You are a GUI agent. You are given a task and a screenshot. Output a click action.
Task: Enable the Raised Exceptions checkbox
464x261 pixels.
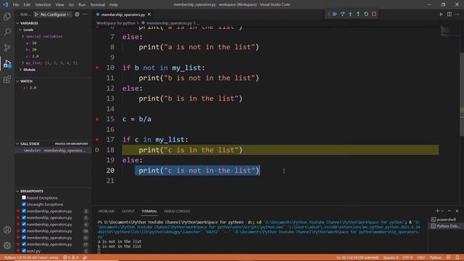pos(24,198)
